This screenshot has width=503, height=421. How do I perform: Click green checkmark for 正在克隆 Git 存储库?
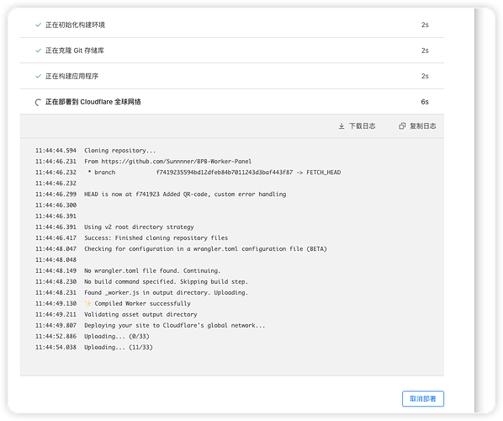pyautogui.click(x=39, y=51)
